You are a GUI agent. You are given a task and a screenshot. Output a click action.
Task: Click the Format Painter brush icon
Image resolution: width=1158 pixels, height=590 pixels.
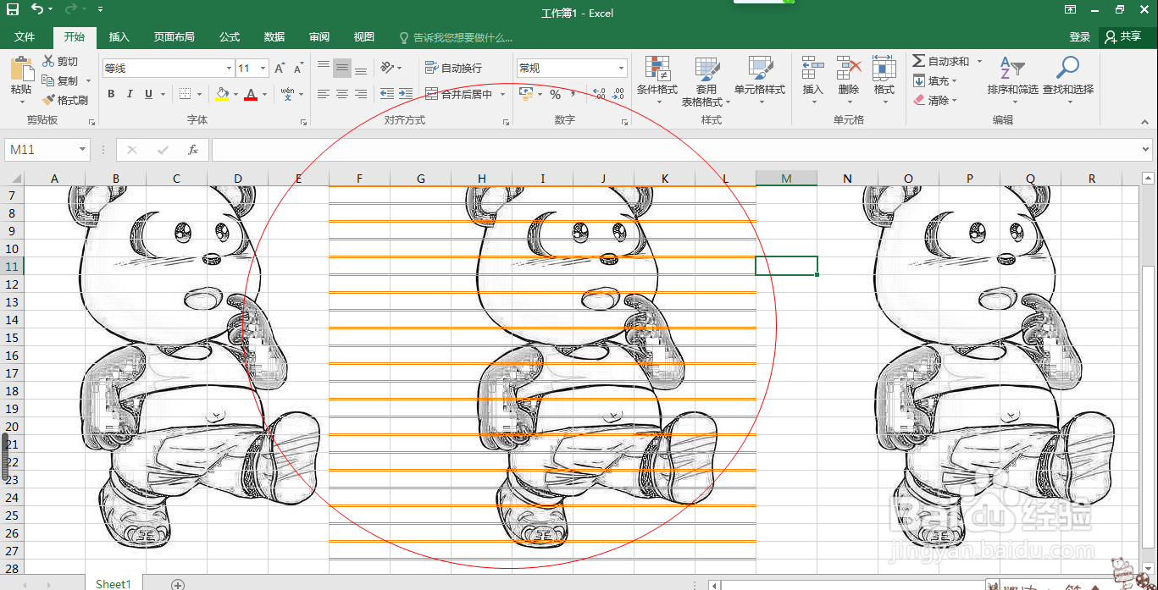[x=48, y=100]
